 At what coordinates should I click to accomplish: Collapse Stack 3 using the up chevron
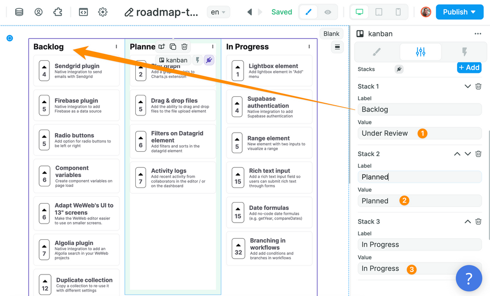coord(467,222)
